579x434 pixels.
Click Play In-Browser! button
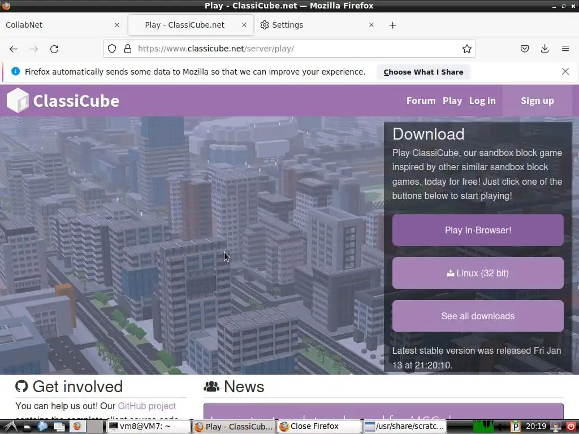[478, 231]
